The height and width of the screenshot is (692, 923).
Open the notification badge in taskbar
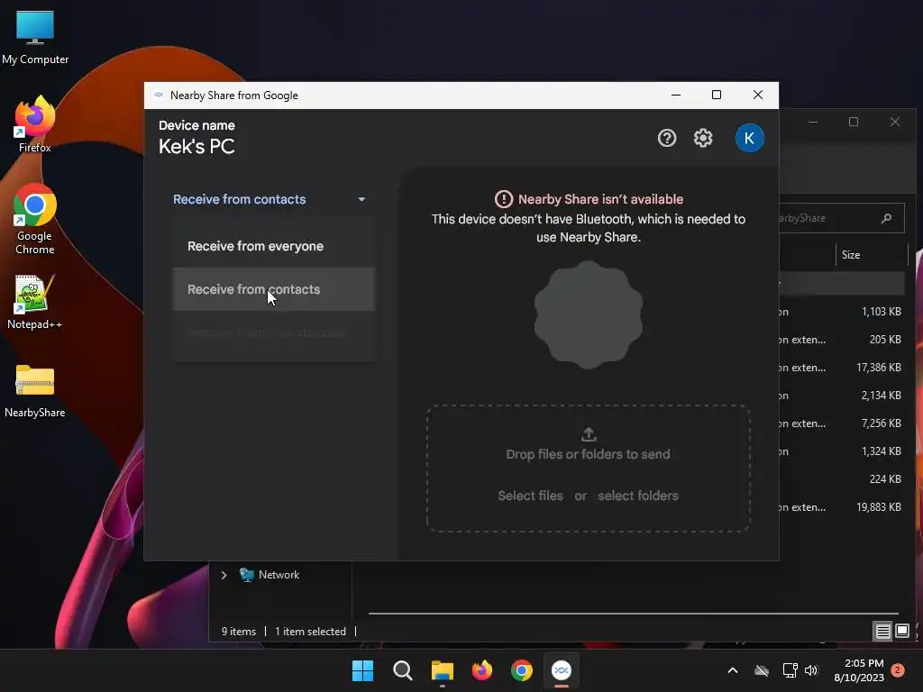[x=898, y=670]
